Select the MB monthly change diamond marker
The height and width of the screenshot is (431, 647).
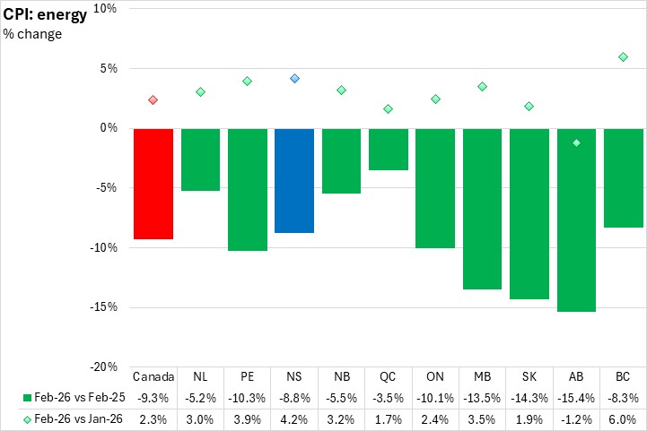point(482,87)
